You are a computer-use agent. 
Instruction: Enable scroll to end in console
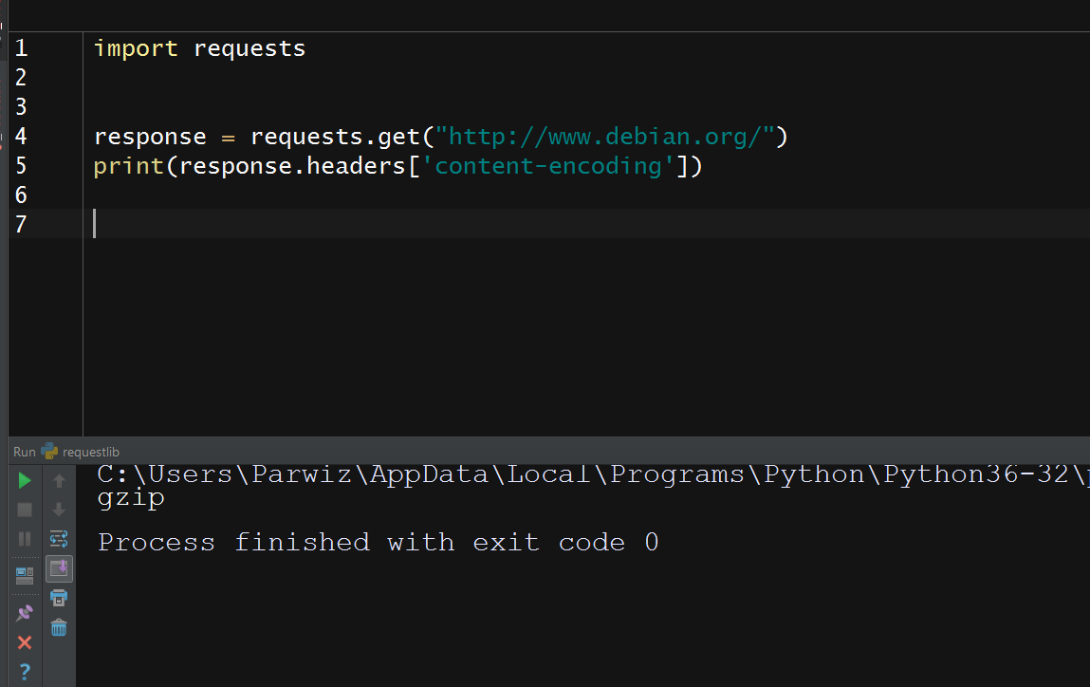(x=59, y=569)
